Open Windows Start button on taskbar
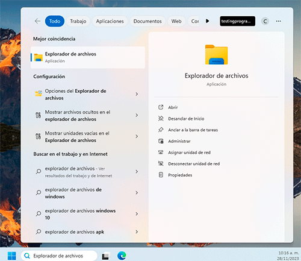The width and height of the screenshot is (301, 261). (x=11, y=256)
